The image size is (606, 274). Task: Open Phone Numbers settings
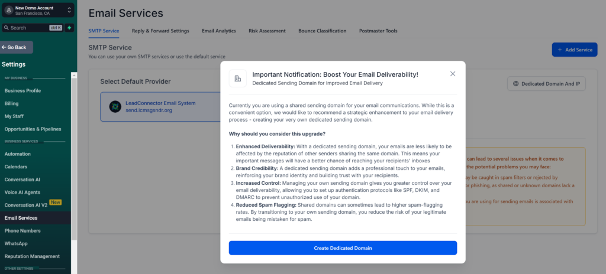pos(22,231)
